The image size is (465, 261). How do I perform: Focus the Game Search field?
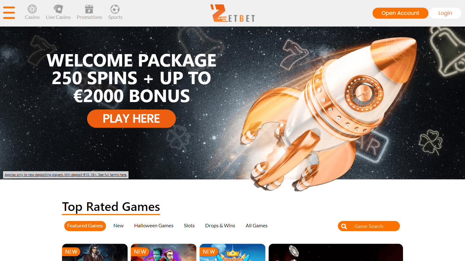coord(369,226)
